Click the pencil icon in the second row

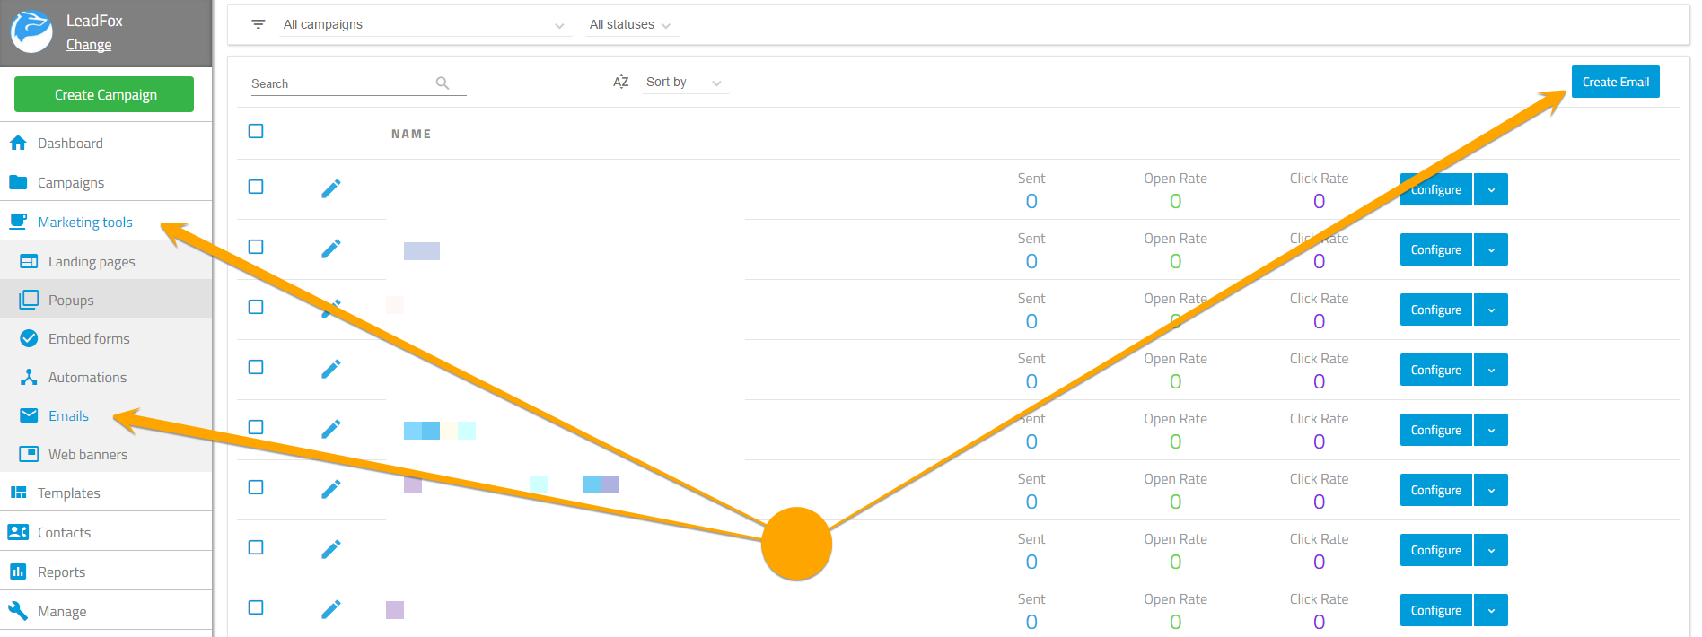coord(331,249)
